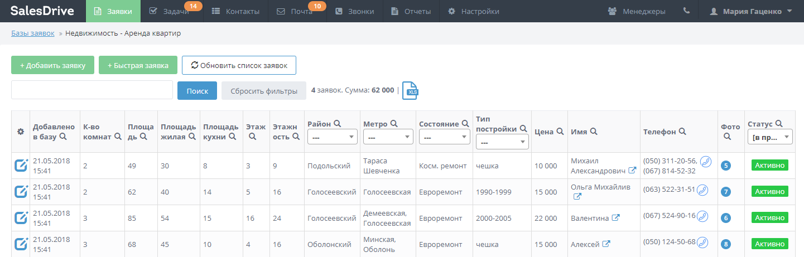Click the search icon next to the Имя header
Image resolution: width=804 pixels, height=257 pixels.
tap(594, 132)
